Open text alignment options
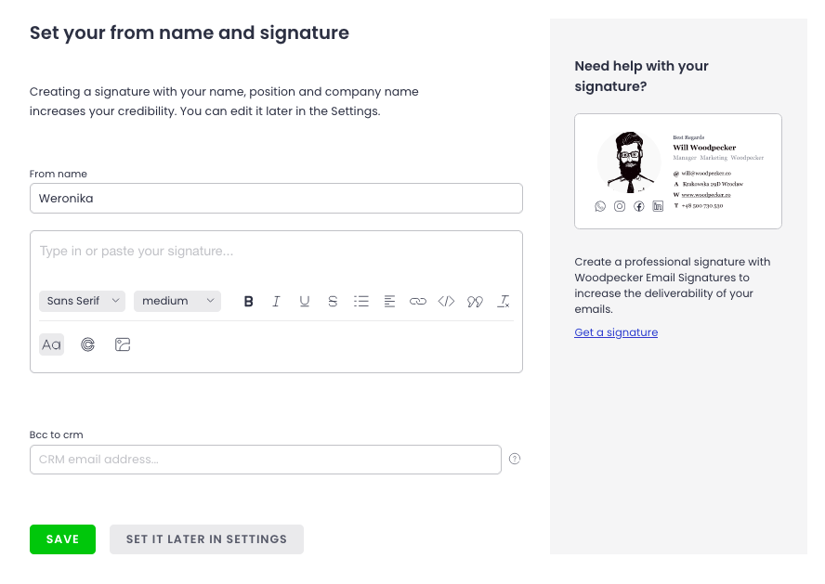The height and width of the screenshot is (584, 825). (389, 301)
